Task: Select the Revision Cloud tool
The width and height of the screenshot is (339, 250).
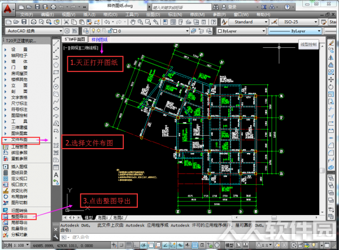Action: [56, 94]
